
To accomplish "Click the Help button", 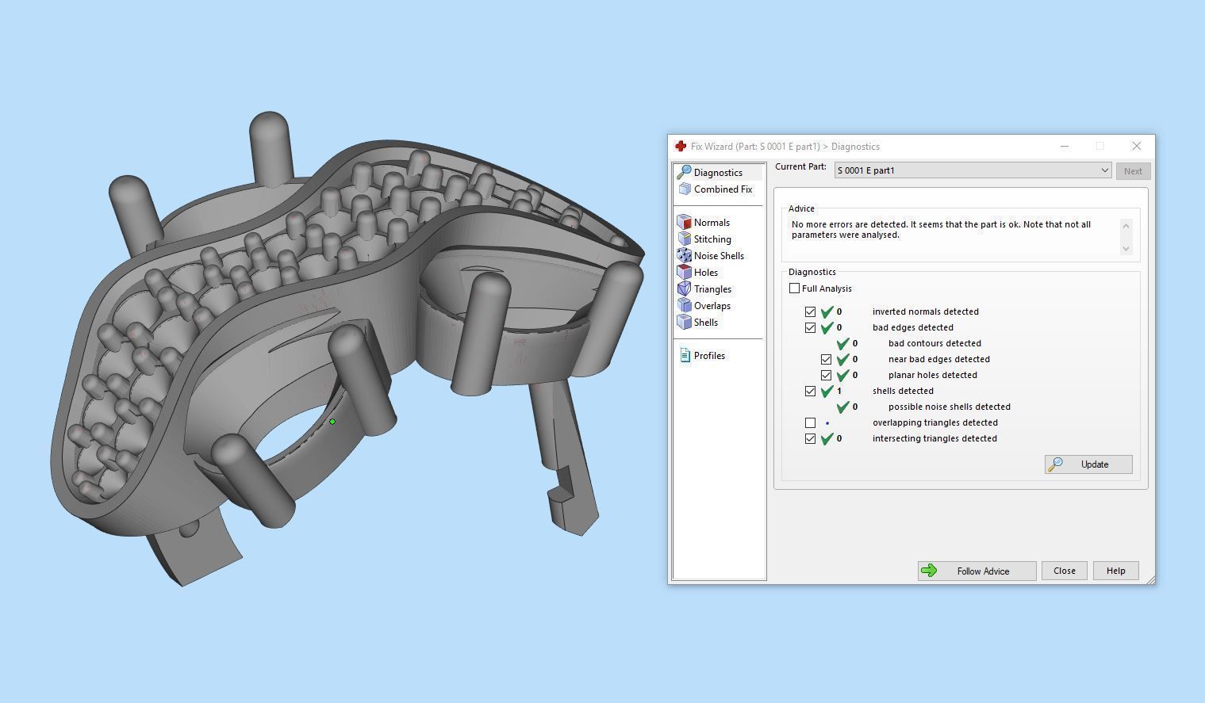I will 1115,571.
